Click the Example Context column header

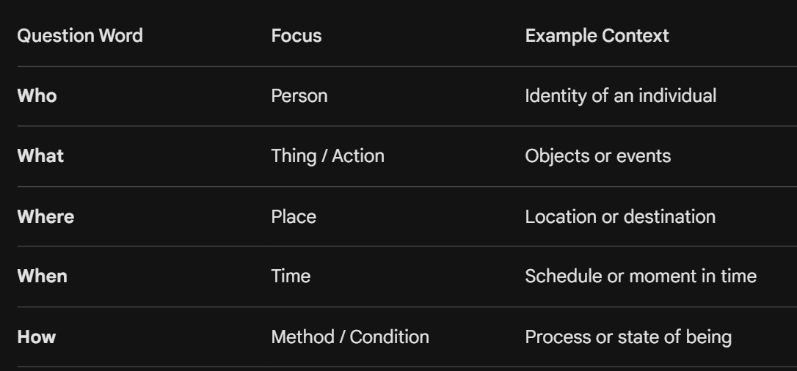point(597,36)
